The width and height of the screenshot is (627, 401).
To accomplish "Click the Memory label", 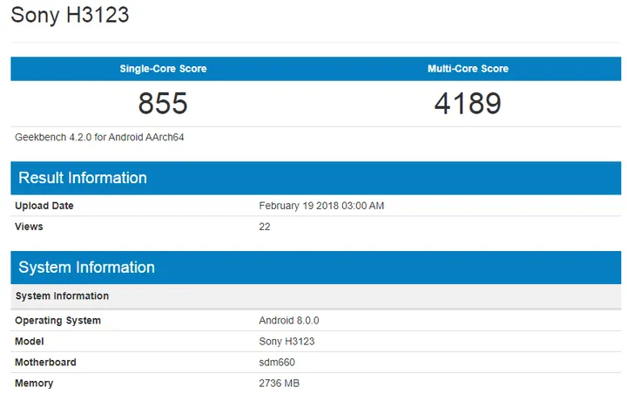I will (x=34, y=384).
